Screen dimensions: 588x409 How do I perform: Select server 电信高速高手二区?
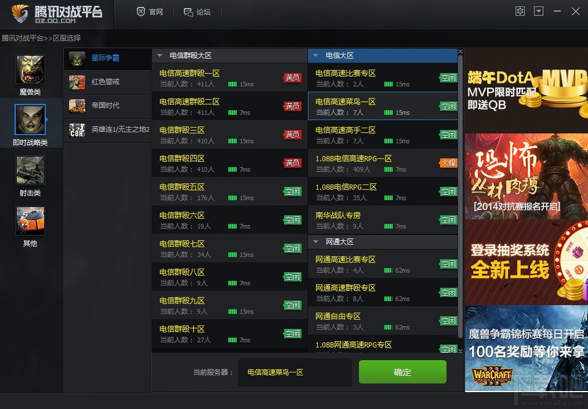(383, 135)
